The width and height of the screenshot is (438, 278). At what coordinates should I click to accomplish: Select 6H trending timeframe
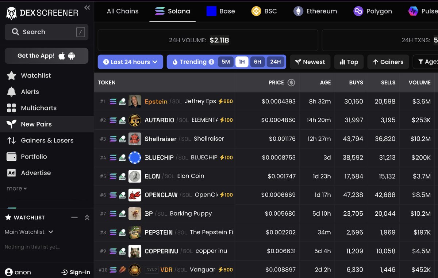pos(258,62)
